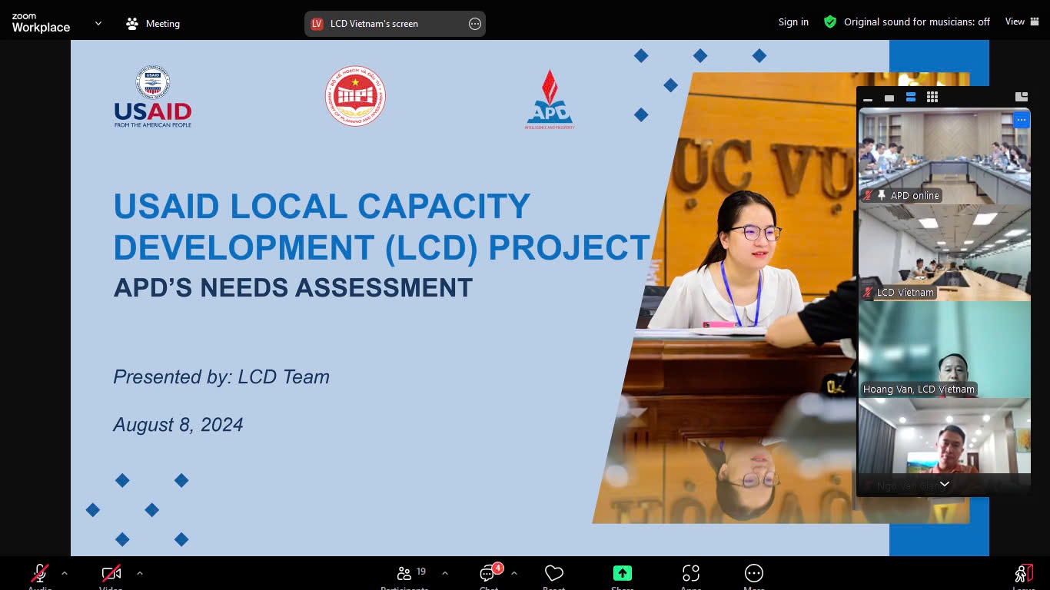This screenshot has height=590, width=1050.
Task: Select the Hoang Van, LCD Vietnam video thumbnail
Action: coord(944,350)
